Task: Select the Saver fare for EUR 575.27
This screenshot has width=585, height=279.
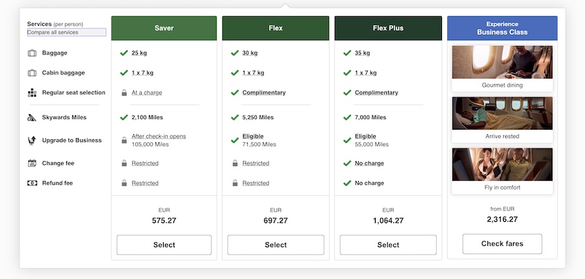Action: pos(164,245)
